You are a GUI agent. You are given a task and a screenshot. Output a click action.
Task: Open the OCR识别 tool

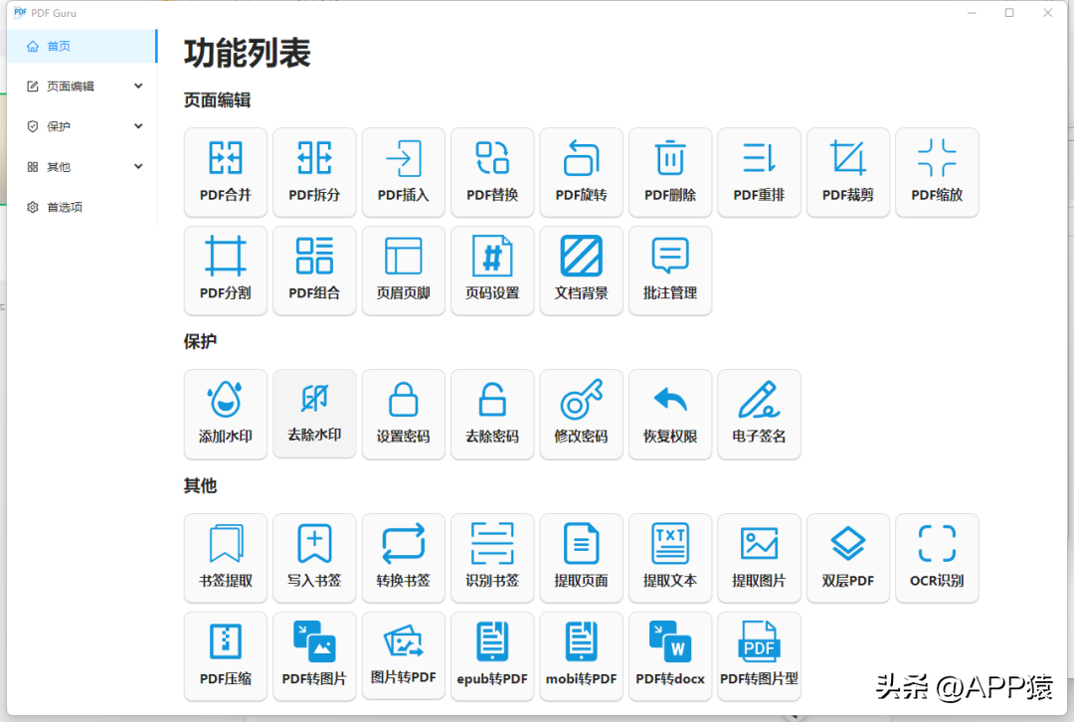coord(937,558)
